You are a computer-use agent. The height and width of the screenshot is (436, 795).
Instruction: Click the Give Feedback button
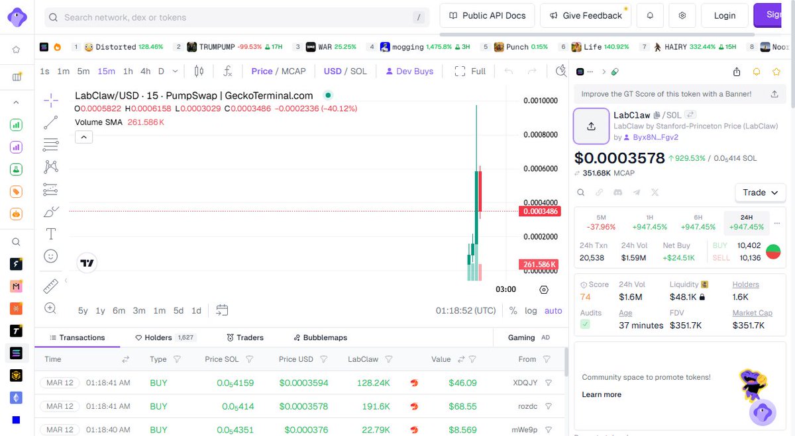point(586,15)
